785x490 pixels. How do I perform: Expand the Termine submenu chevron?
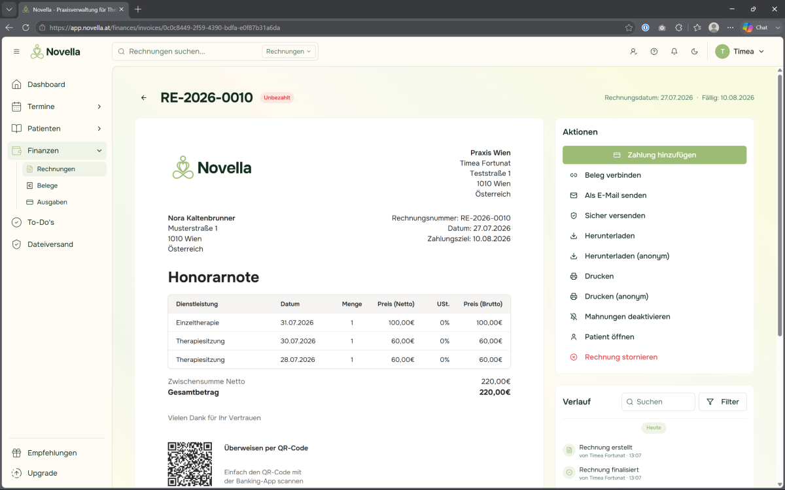click(x=99, y=106)
